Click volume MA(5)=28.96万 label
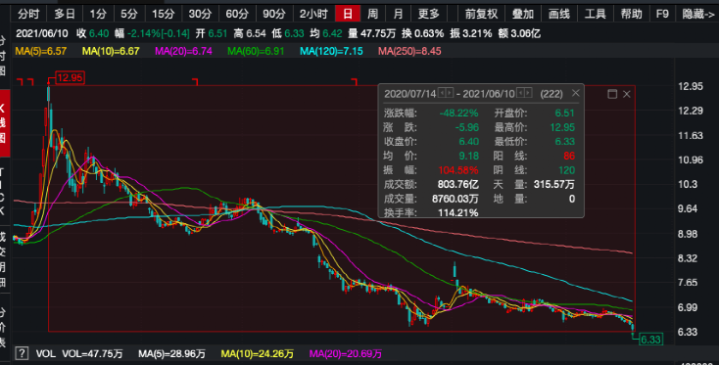 point(172,354)
